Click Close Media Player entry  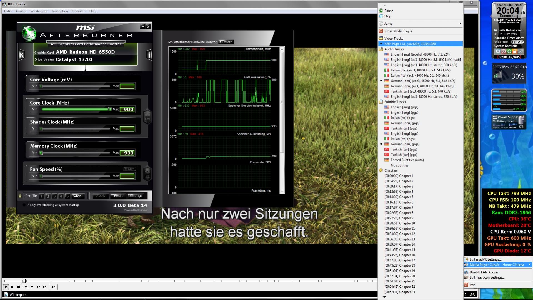[421, 31]
